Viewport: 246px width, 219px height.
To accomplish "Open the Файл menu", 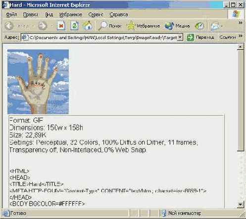I will [x=11, y=14].
